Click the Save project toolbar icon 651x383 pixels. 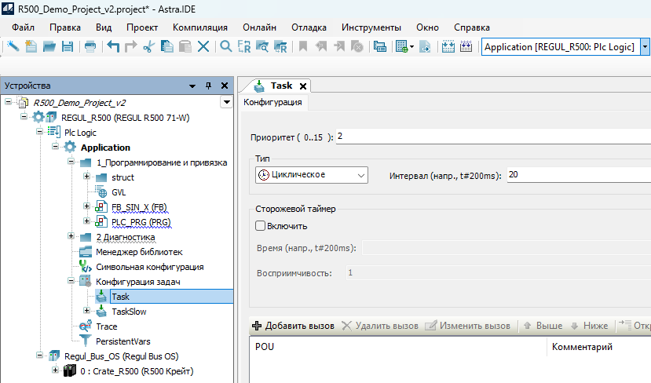tap(68, 47)
